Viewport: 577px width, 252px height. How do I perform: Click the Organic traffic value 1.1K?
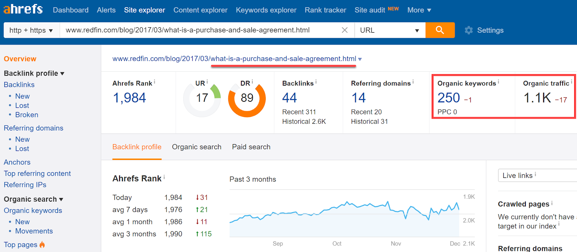537,98
